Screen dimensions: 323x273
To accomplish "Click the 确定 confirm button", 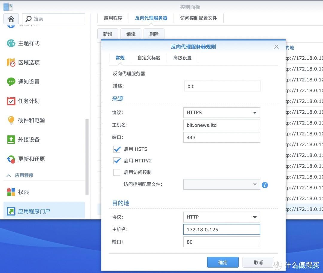I will click(223, 263).
